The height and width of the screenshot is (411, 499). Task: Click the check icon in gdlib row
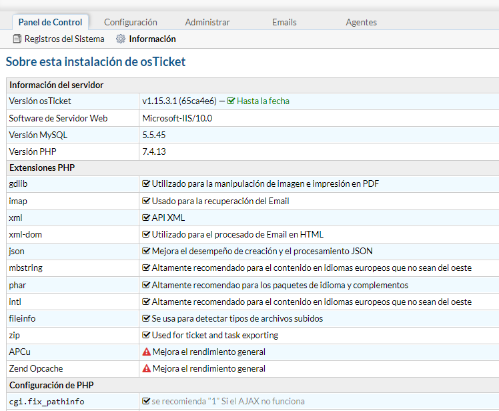(x=145, y=183)
